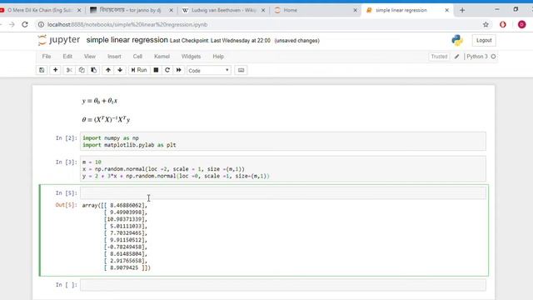Screen dimensions: 533x300
Task: Close the Home browser tab
Action: [x=356, y=10]
